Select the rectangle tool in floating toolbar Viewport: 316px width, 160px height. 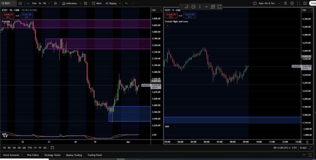[219, 7]
